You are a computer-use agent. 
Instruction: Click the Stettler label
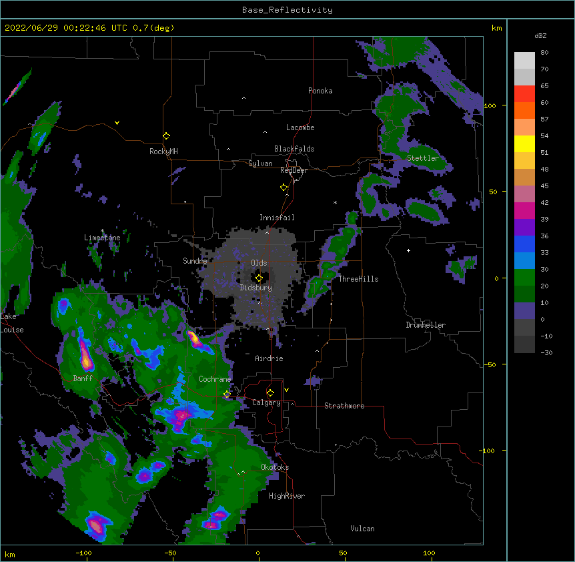tap(423, 158)
